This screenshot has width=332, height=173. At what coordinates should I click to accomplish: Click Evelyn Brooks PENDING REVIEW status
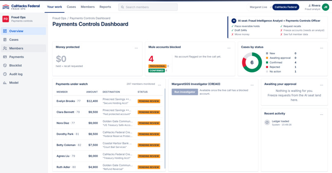pos(149,101)
